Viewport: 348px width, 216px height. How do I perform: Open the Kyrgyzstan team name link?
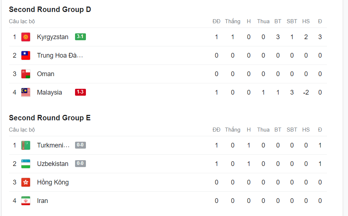click(x=53, y=37)
